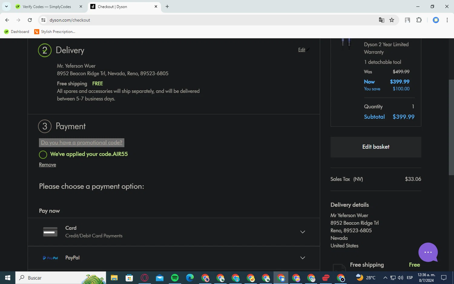This screenshot has width=454, height=284.
Task: Open a new browser tab
Action: (x=167, y=6)
